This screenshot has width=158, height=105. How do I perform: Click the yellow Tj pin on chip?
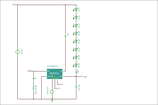coord(55,78)
